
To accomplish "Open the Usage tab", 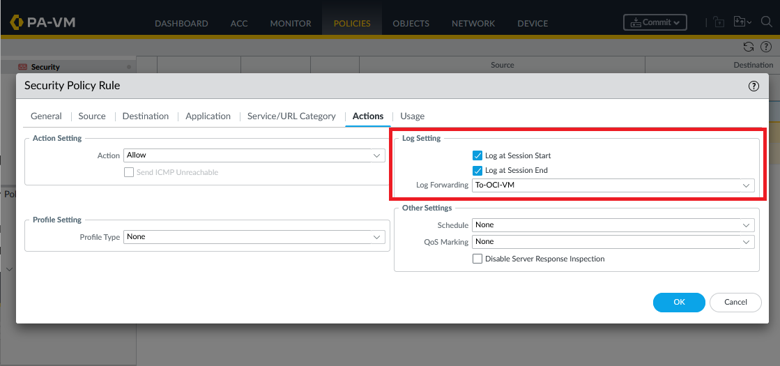I will (x=412, y=116).
